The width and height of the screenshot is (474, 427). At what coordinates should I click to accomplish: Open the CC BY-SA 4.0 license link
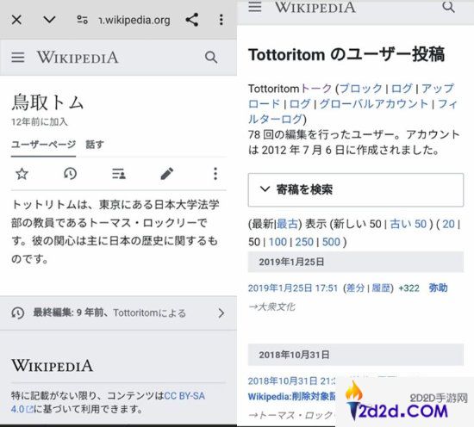[x=108, y=402]
